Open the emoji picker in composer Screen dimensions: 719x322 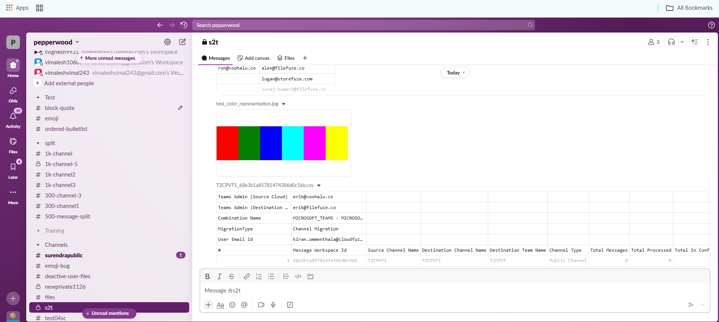click(x=232, y=305)
